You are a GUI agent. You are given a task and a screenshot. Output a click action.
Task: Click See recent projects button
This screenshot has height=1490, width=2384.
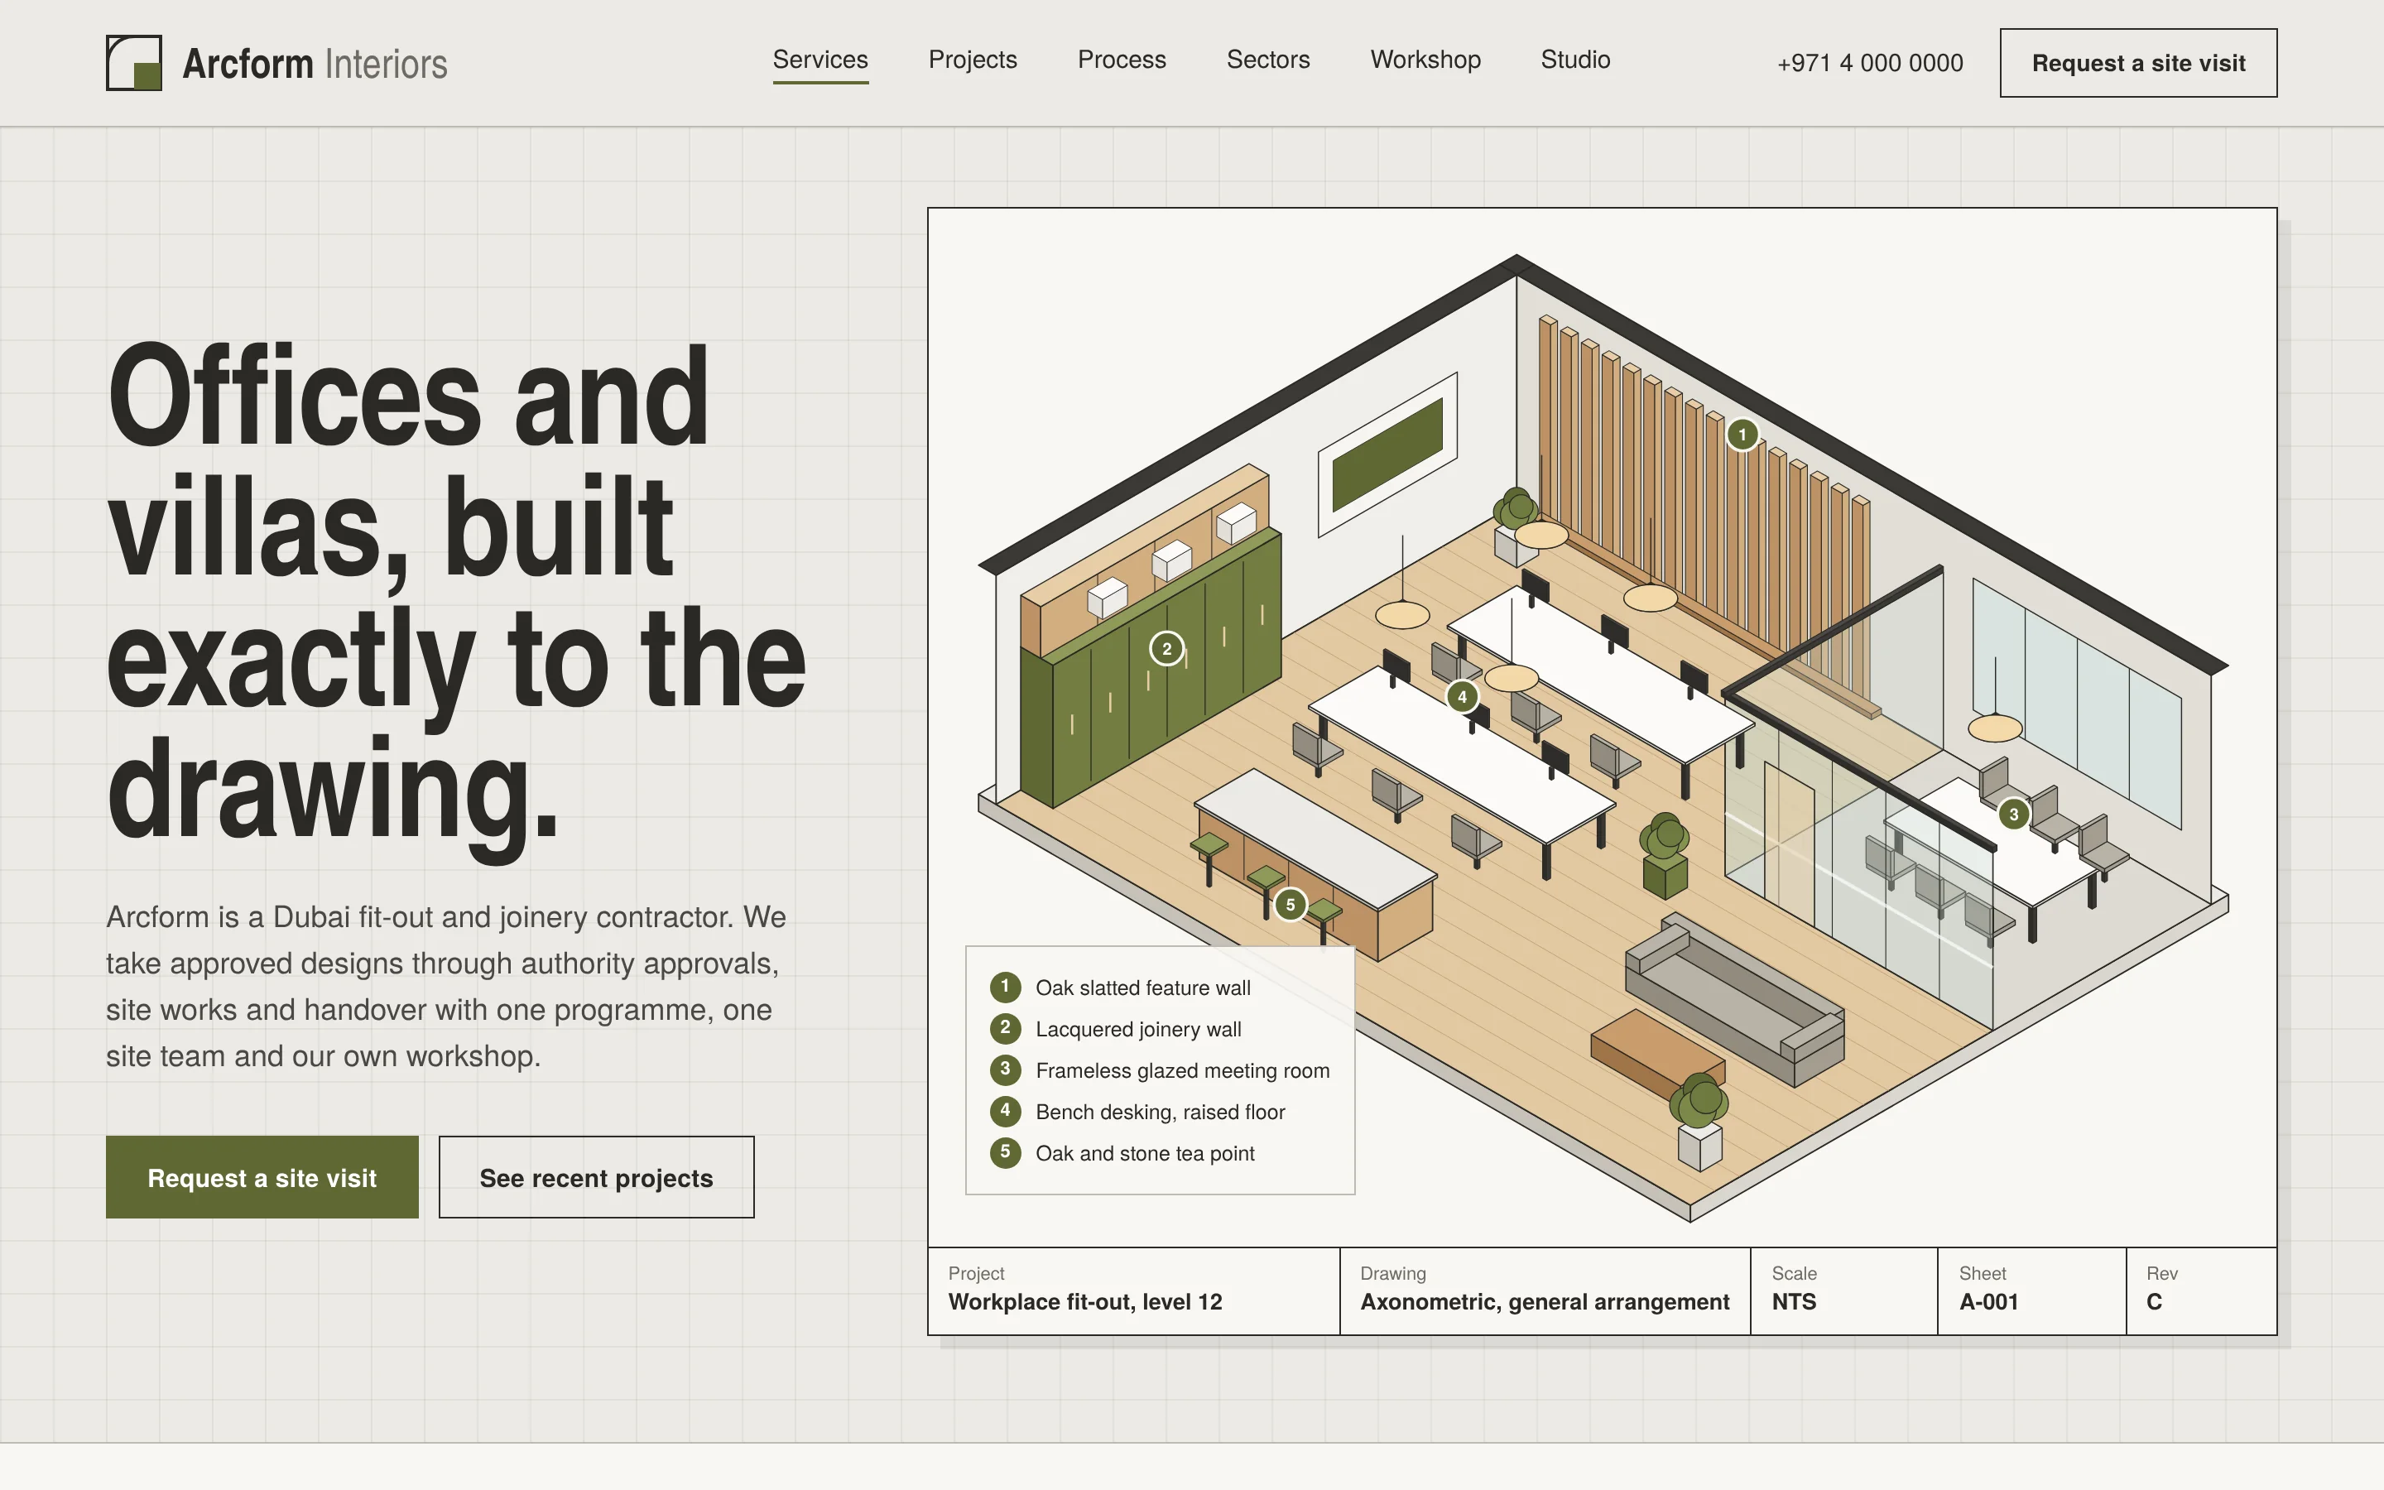(x=596, y=1178)
